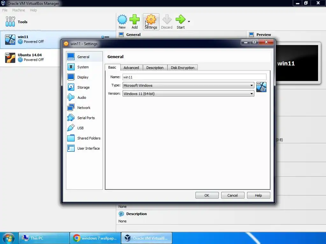Click the Help button in Settings dialog
326x244 pixels.
[x=259, y=195]
